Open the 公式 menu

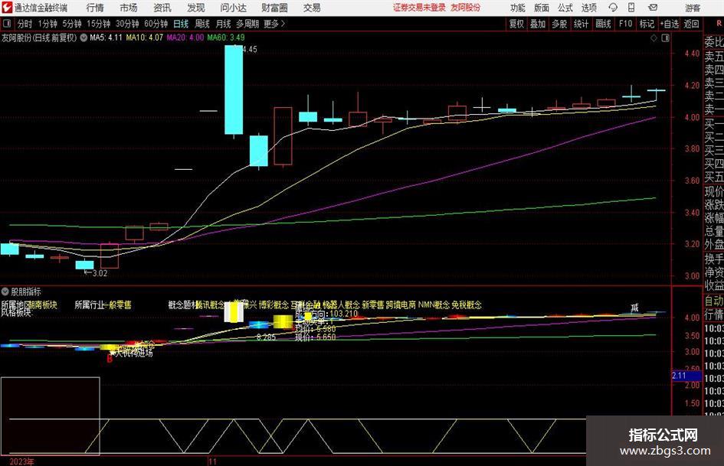(x=565, y=8)
